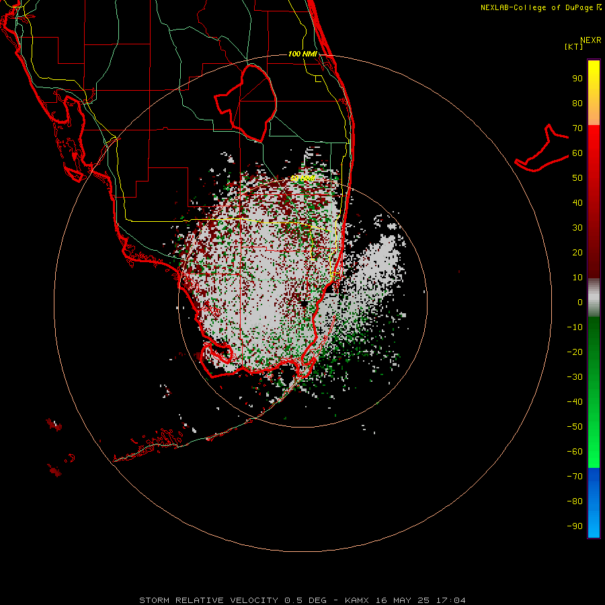Click the NEXLAB-College of DuPage watermark text
The width and height of the screenshot is (605, 605).
coord(540,7)
